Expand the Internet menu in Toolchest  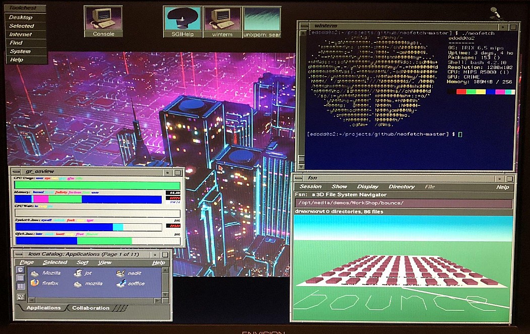[21, 34]
